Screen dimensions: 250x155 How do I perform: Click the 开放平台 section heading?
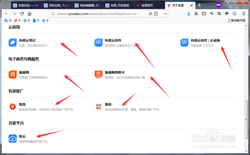[16, 123]
